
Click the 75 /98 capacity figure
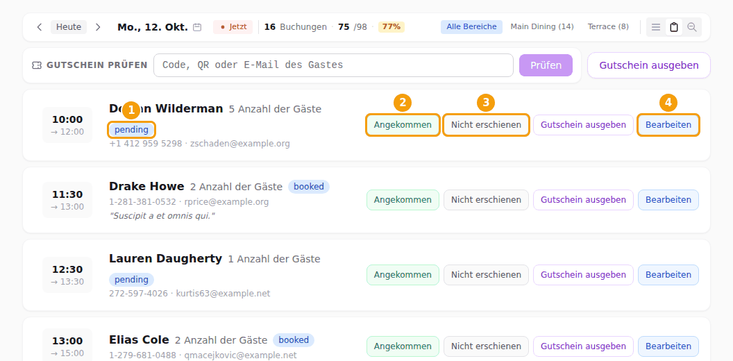coord(353,26)
